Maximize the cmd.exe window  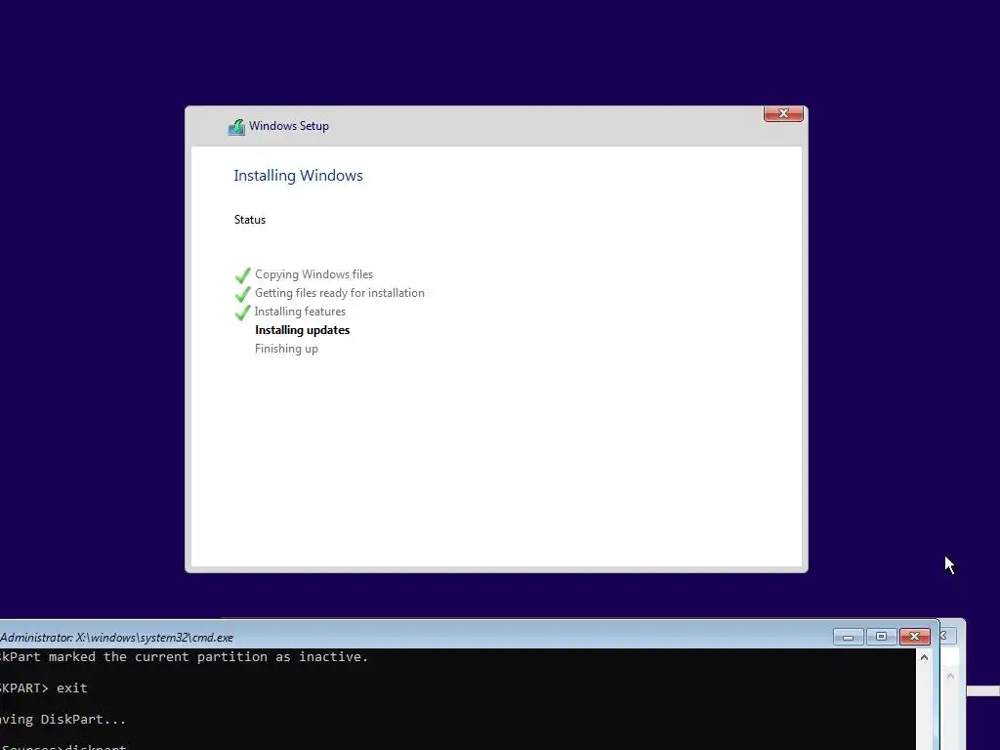coord(882,637)
